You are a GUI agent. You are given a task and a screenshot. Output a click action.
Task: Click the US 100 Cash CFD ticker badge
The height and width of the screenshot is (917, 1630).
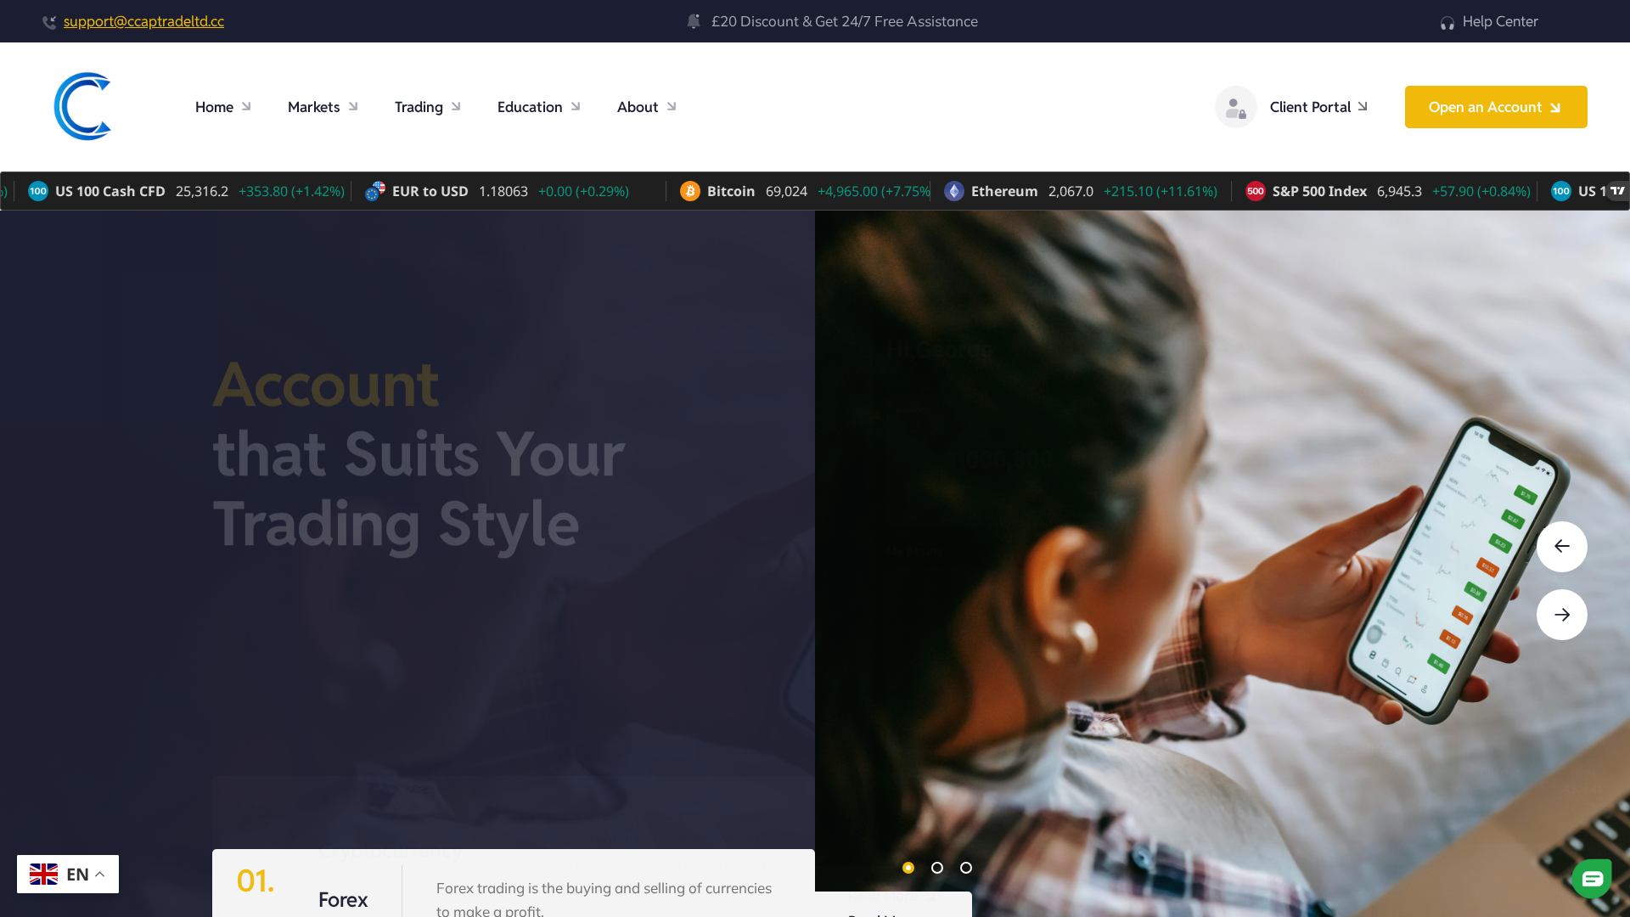point(37,191)
